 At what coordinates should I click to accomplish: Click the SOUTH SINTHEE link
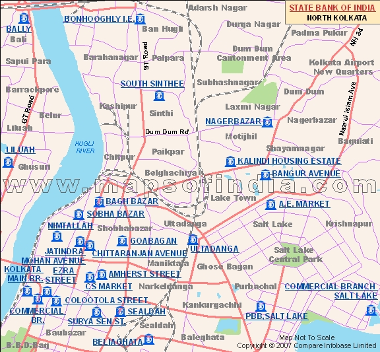[x=152, y=84]
